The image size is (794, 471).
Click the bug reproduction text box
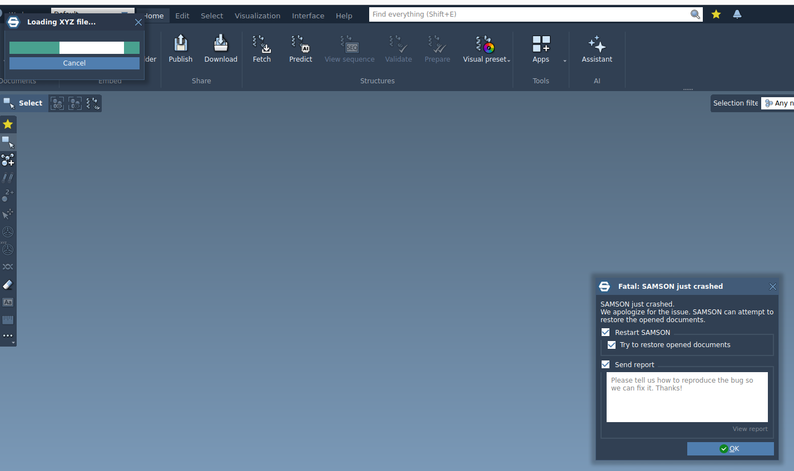[687, 397]
